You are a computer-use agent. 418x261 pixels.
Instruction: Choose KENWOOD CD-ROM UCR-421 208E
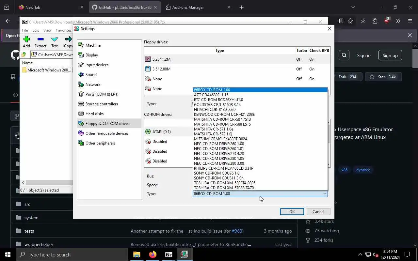(260, 114)
